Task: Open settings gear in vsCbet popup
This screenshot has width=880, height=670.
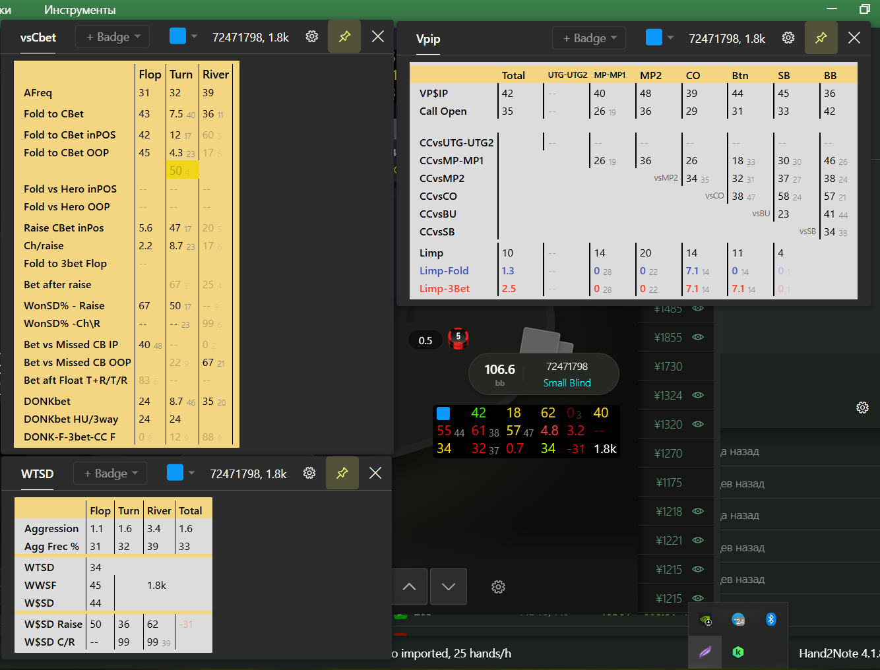Action: [312, 37]
